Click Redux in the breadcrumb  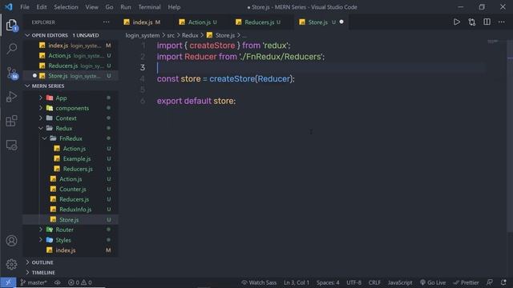click(x=190, y=35)
